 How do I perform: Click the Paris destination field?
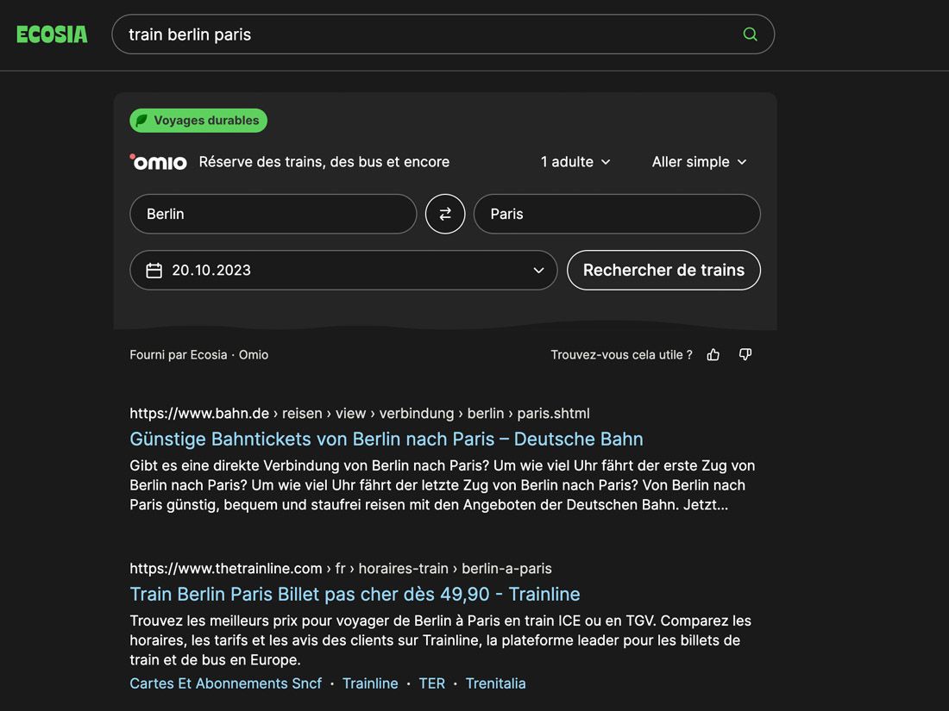click(x=617, y=214)
